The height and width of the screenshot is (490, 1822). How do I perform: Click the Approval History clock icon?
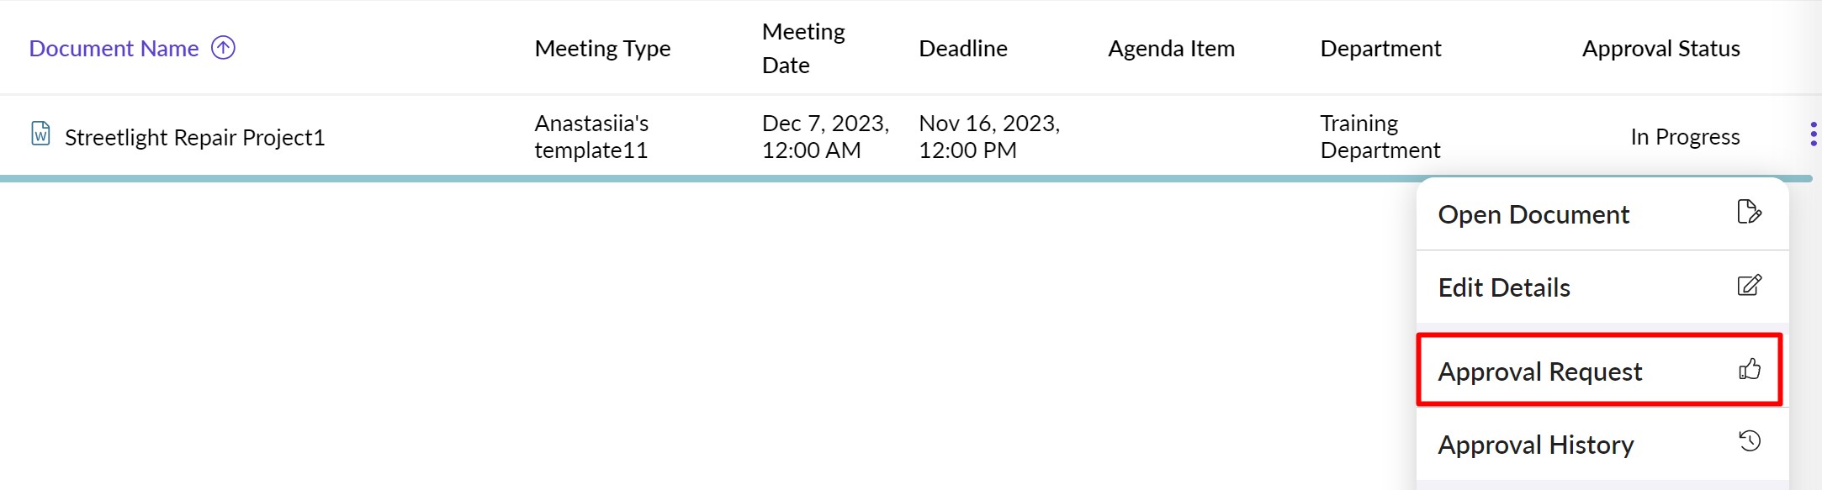pos(1750,441)
